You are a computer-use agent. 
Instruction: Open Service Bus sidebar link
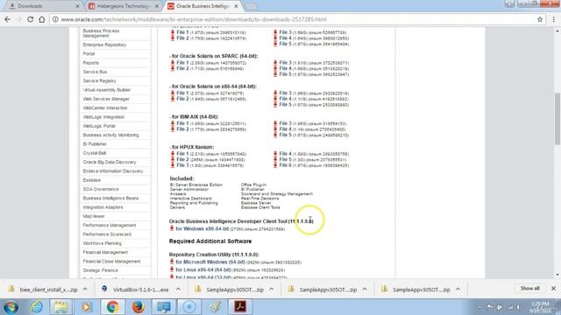(x=95, y=72)
